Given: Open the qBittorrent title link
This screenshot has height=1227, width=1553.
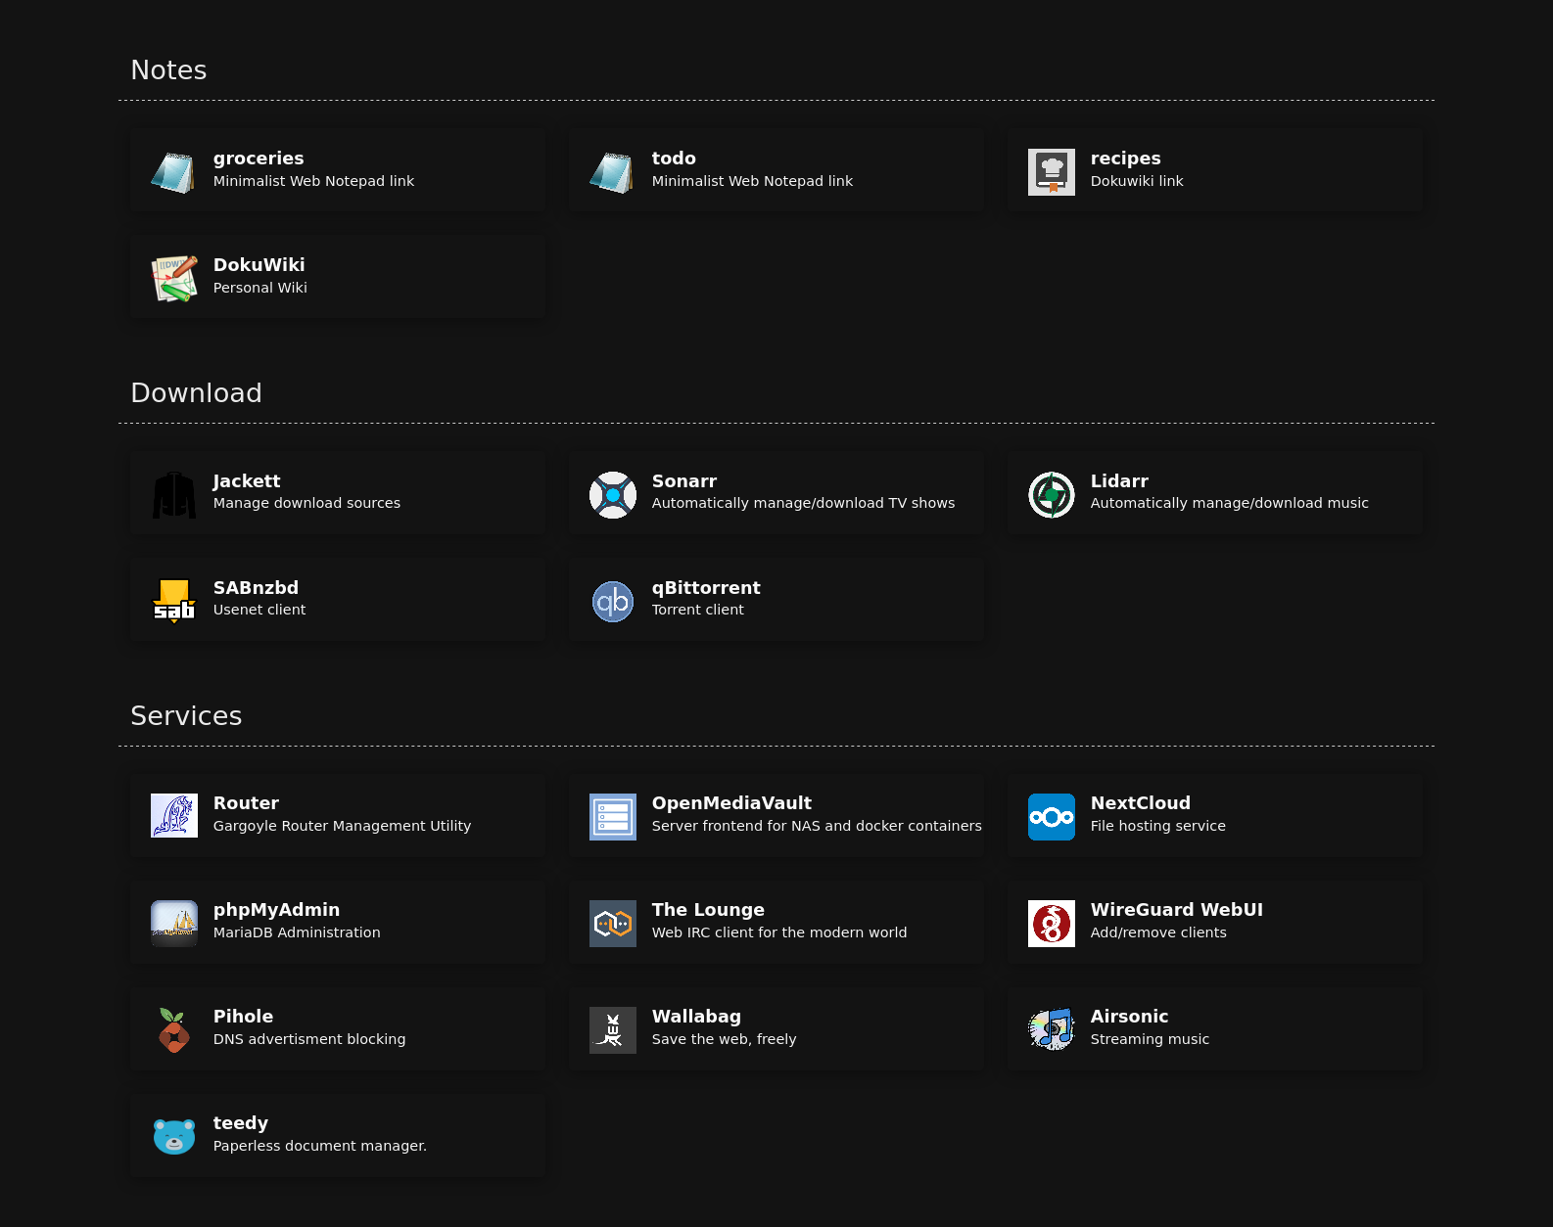Looking at the screenshot, I should [x=706, y=588].
